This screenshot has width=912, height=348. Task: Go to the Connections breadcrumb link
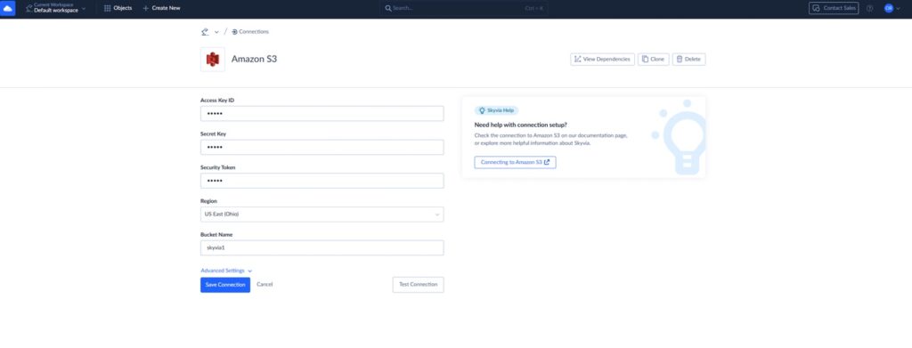pyautogui.click(x=250, y=32)
